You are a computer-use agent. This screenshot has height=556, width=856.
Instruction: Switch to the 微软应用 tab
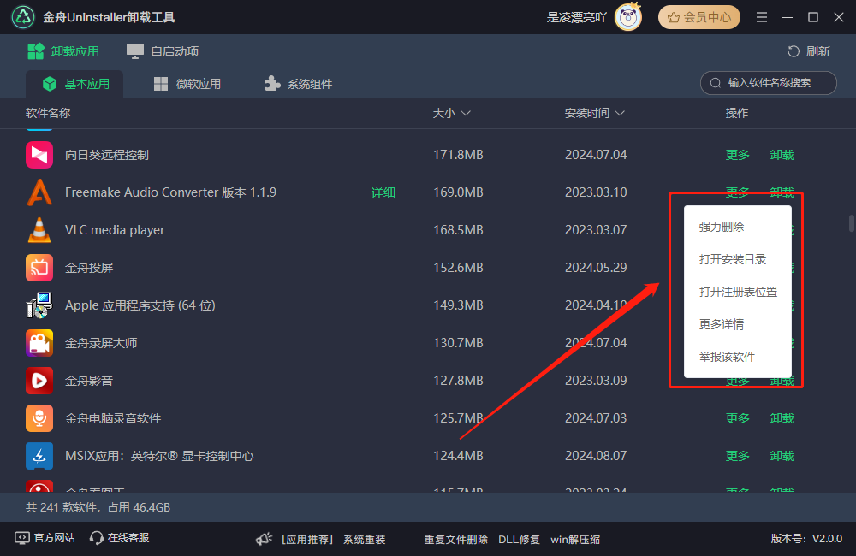point(187,83)
